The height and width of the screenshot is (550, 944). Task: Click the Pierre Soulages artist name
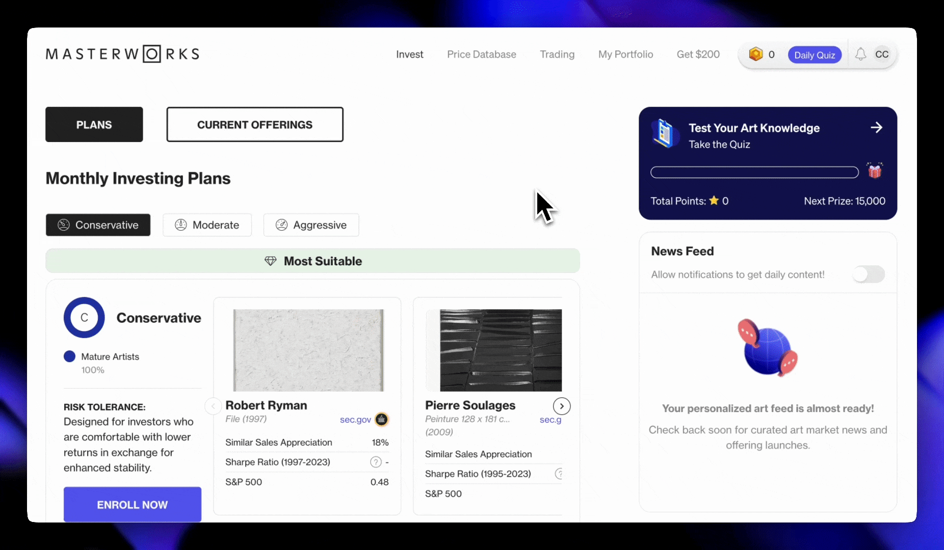coord(470,405)
